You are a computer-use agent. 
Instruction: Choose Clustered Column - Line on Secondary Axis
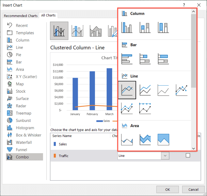click(77, 31)
